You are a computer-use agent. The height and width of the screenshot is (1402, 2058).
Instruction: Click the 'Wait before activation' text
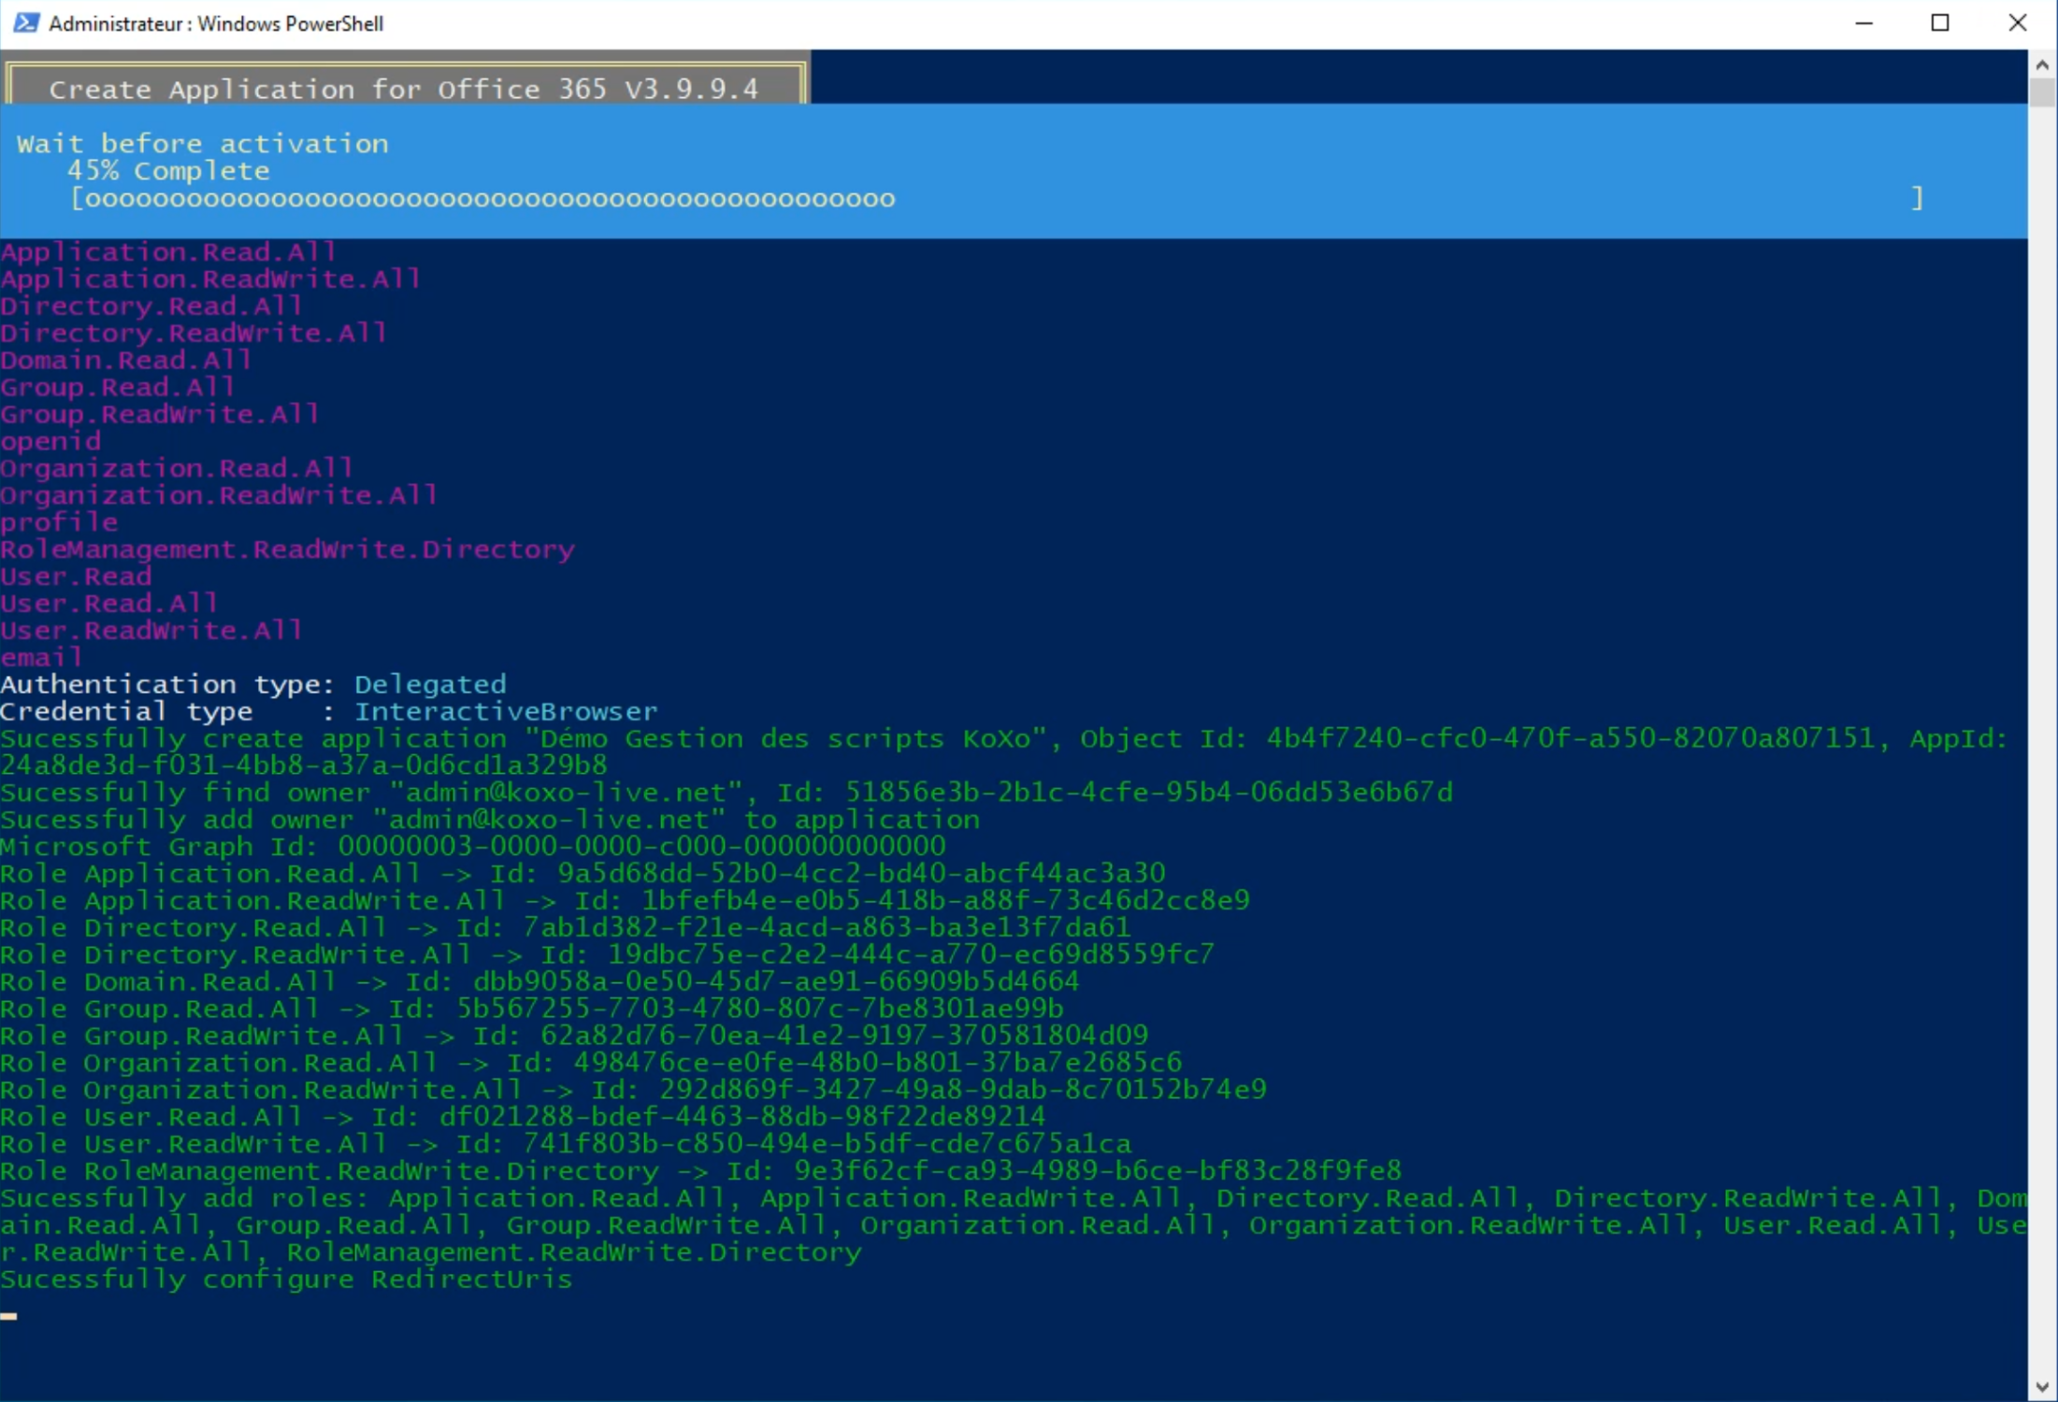(x=203, y=144)
